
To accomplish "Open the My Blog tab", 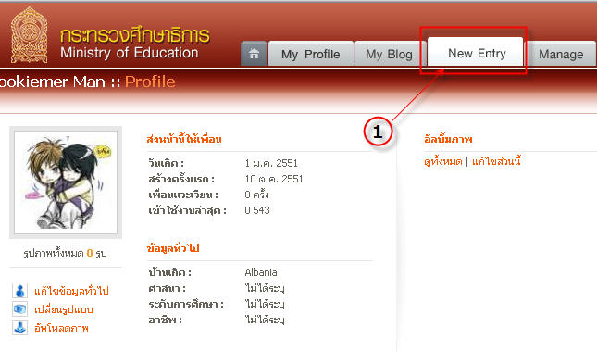I will (389, 54).
